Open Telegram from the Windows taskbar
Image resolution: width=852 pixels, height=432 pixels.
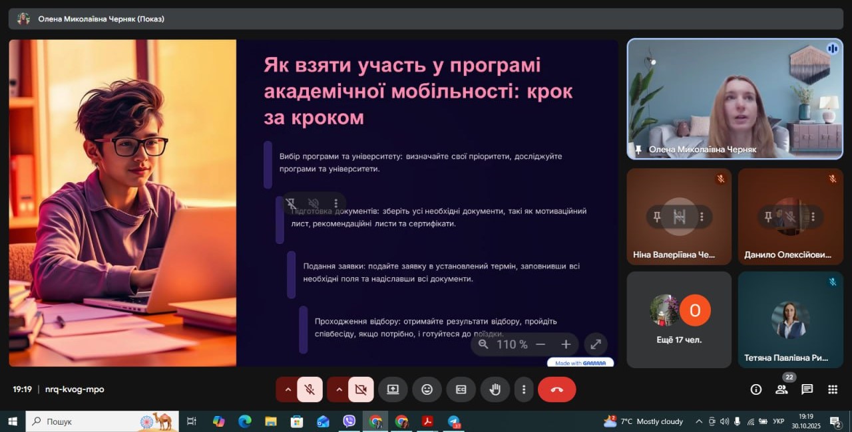pyautogui.click(x=454, y=421)
